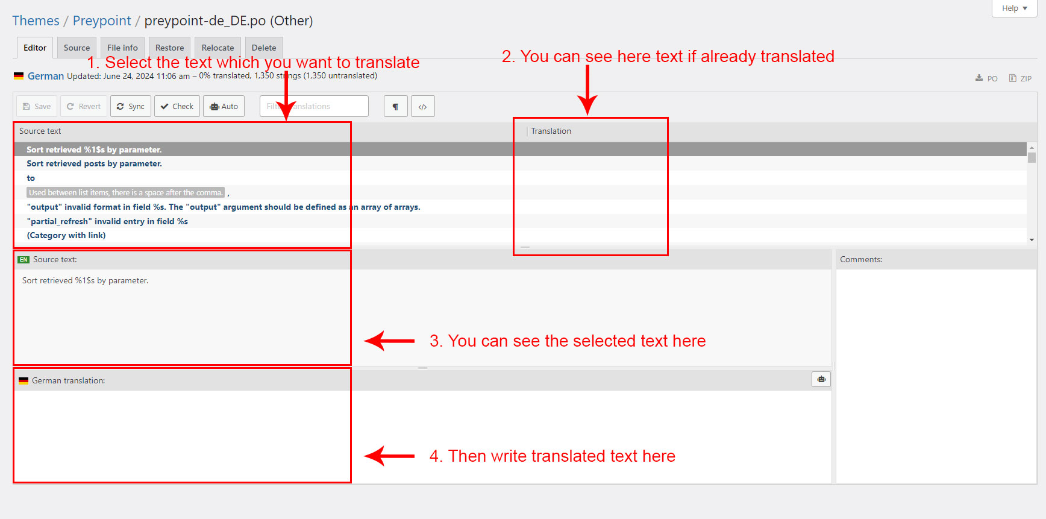Expand the Help dropdown
This screenshot has width=1046, height=519.
pyautogui.click(x=1014, y=8)
